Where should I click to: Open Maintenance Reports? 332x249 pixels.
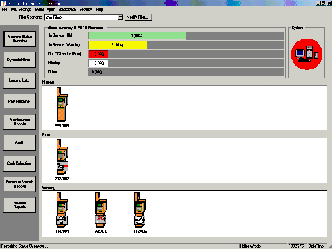click(19, 122)
